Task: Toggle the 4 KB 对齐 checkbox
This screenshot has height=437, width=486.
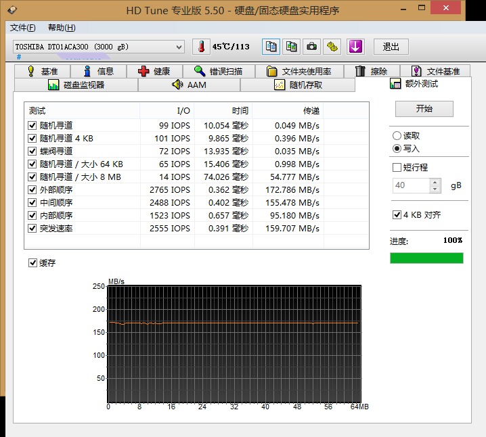Action: click(x=397, y=215)
